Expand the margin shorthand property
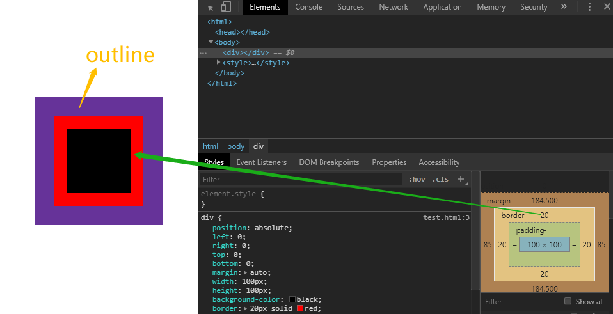 coord(246,272)
